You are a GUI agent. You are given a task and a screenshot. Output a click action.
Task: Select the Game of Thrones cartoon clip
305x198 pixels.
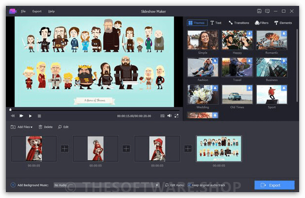pyautogui.click(x=219, y=149)
